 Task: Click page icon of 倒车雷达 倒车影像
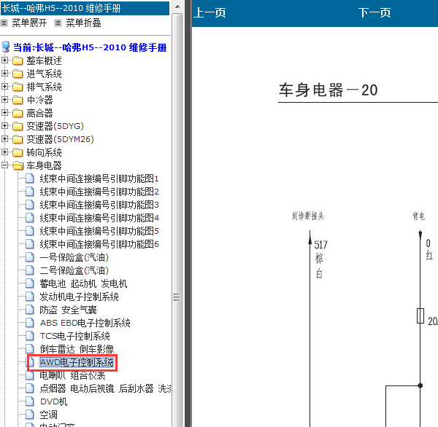(x=30, y=348)
